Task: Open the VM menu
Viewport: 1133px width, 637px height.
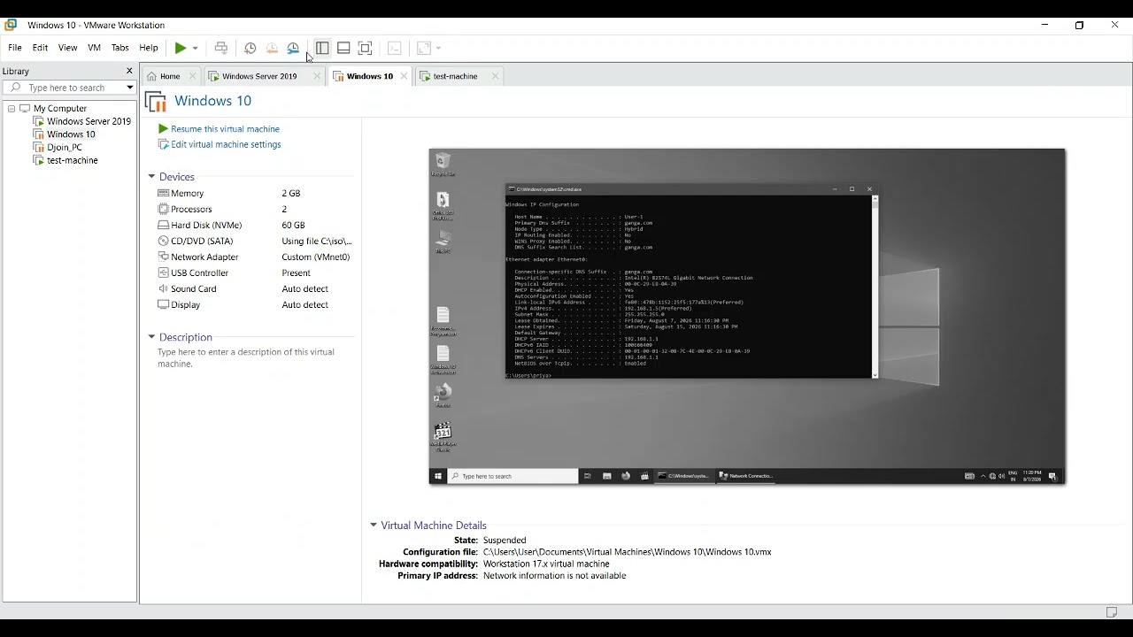Action: click(x=95, y=48)
